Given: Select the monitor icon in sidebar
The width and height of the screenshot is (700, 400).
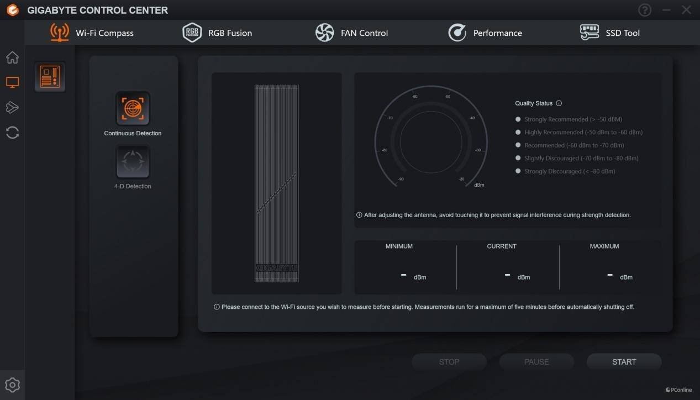Looking at the screenshot, I should pyautogui.click(x=12, y=83).
